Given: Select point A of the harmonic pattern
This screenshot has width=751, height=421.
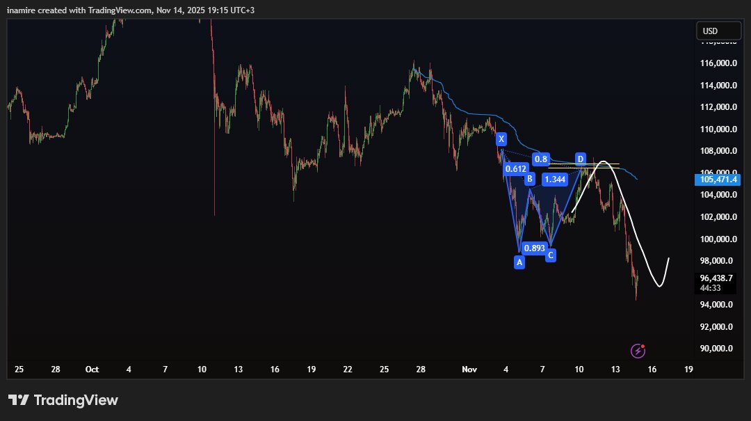Looking at the screenshot, I should pos(519,262).
